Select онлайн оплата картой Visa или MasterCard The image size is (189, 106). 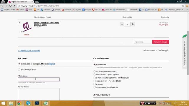[94, 78]
